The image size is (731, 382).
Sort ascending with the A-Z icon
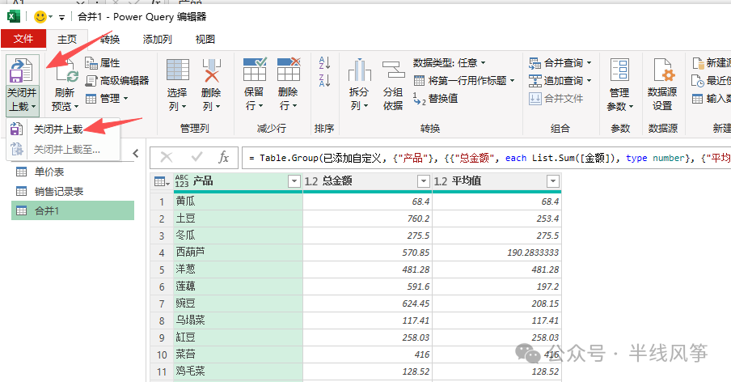coord(324,62)
